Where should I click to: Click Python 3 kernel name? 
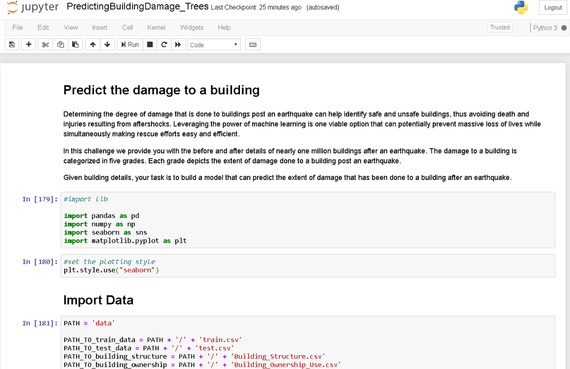(545, 28)
